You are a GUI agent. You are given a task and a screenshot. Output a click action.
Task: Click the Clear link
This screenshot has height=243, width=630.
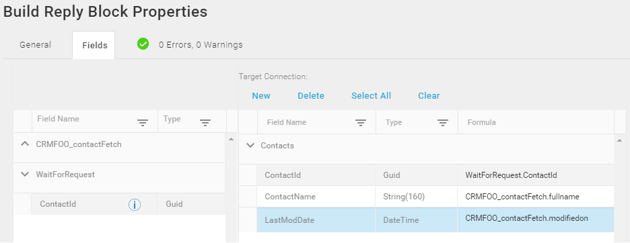click(429, 96)
